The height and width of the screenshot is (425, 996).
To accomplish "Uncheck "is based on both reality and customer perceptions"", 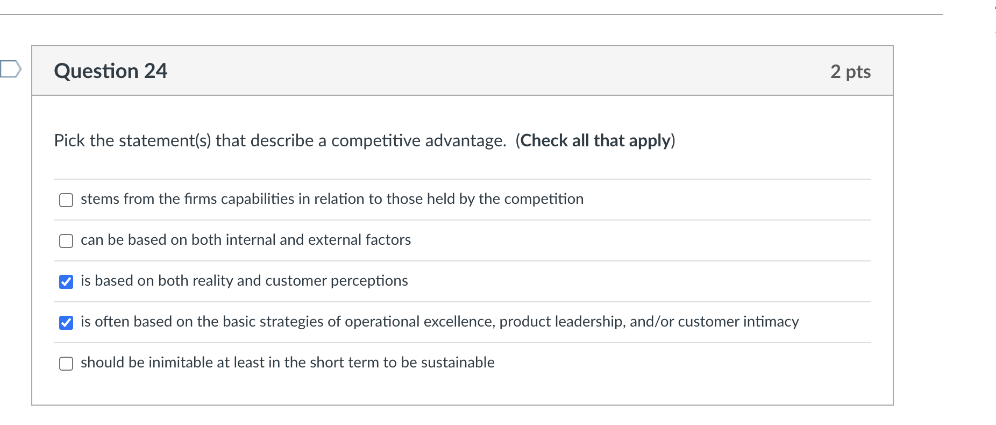I will [x=66, y=281].
